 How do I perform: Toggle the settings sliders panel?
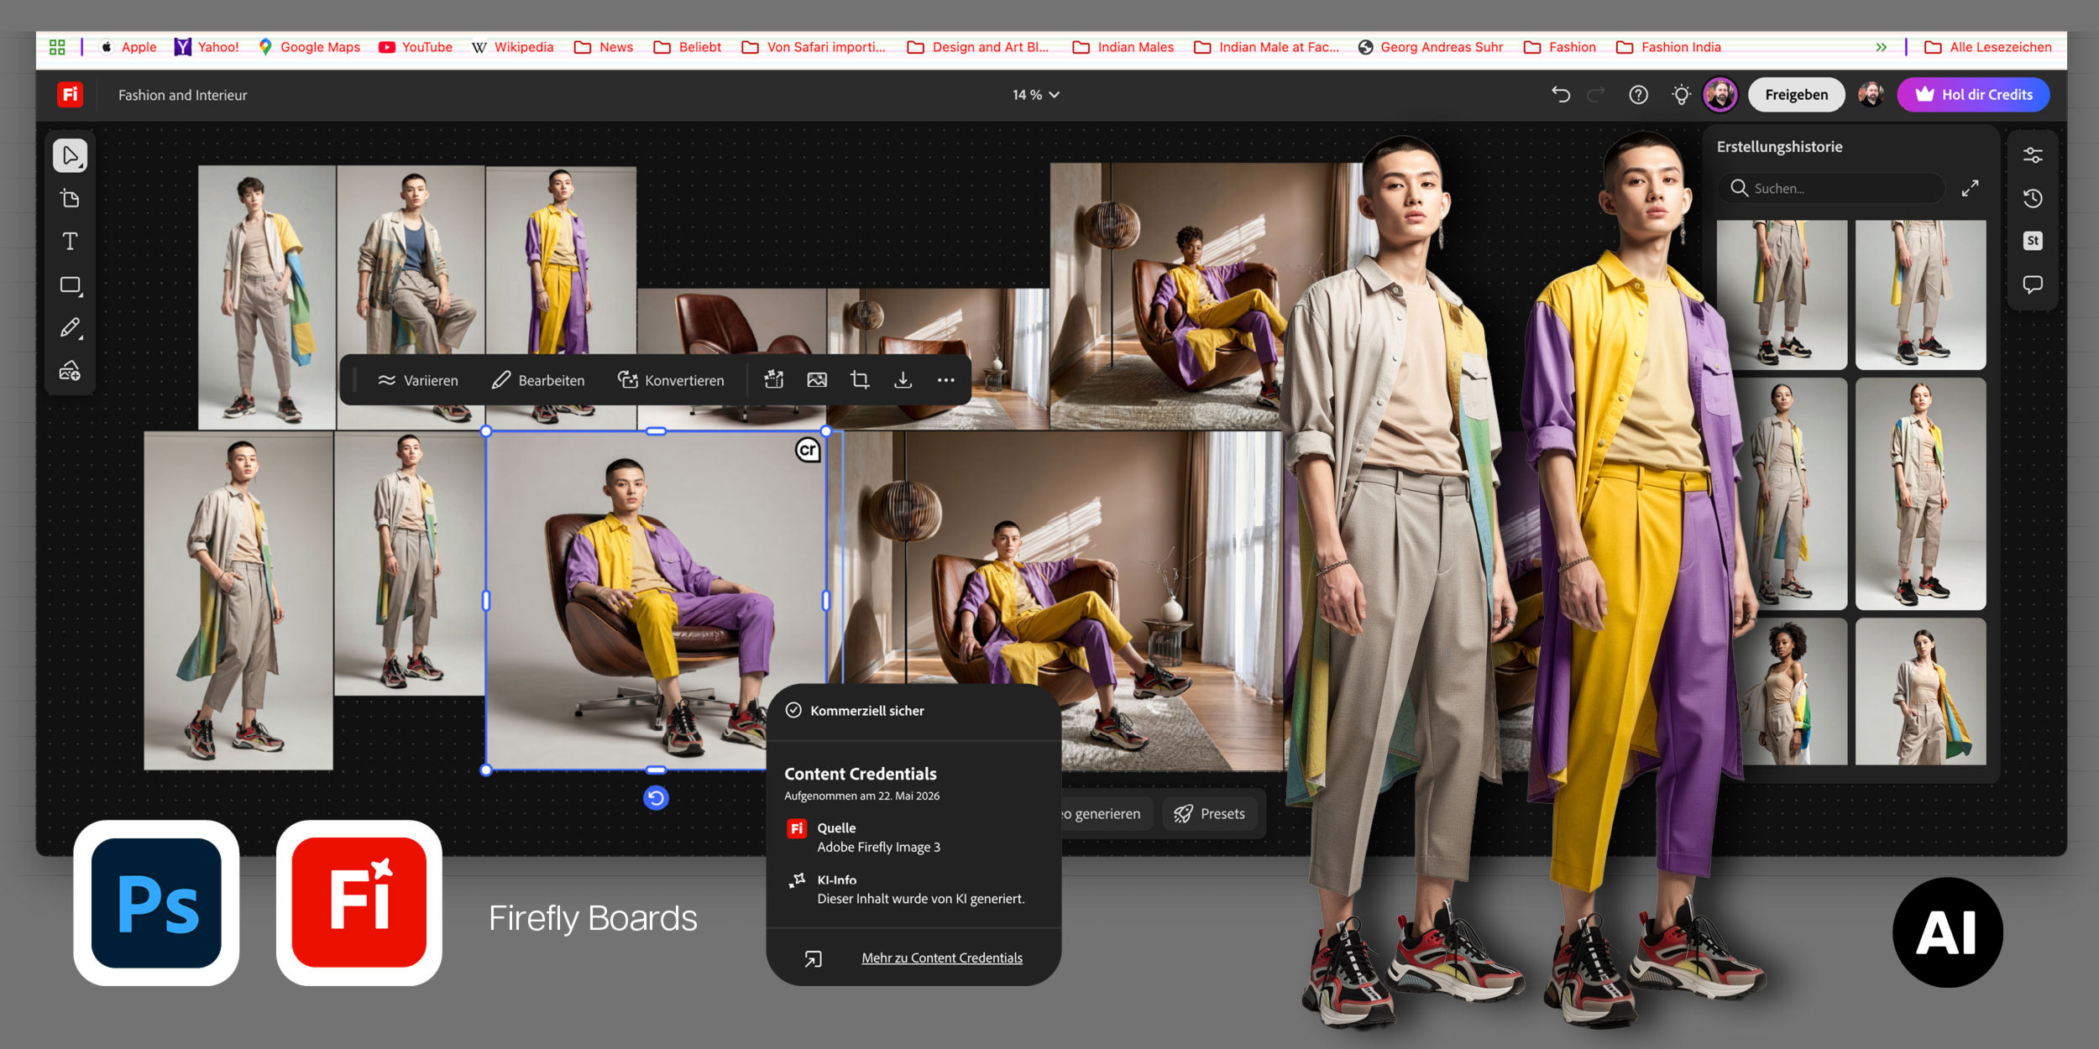coord(2033,155)
